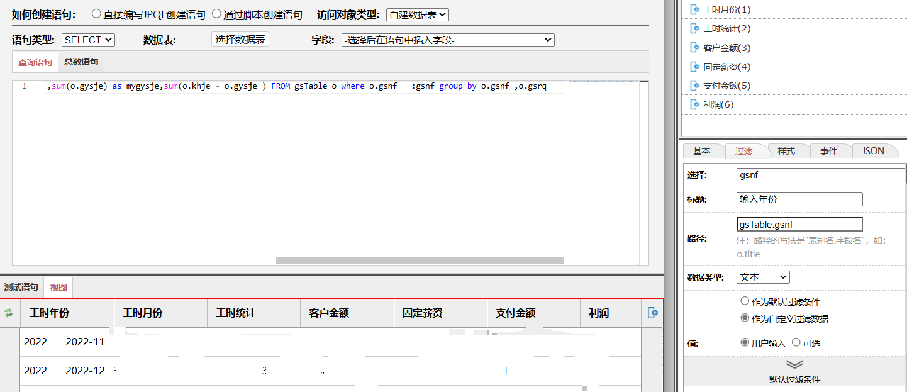This screenshot has width=907, height=392.
Task: Switch to 查询语句 tab
Action: [x=35, y=62]
